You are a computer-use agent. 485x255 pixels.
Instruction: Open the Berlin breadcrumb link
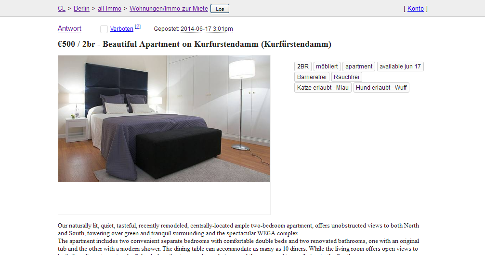tap(81, 9)
